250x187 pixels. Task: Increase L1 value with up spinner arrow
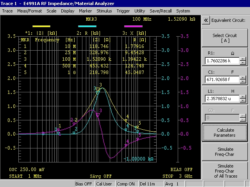pos(243,97)
